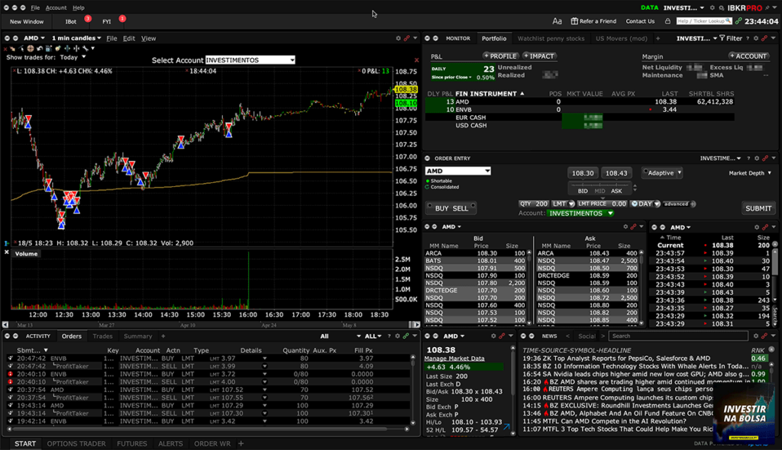Click the bid price button 108.30
The height and width of the screenshot is (450, 782).
click(x=583, y=173)
